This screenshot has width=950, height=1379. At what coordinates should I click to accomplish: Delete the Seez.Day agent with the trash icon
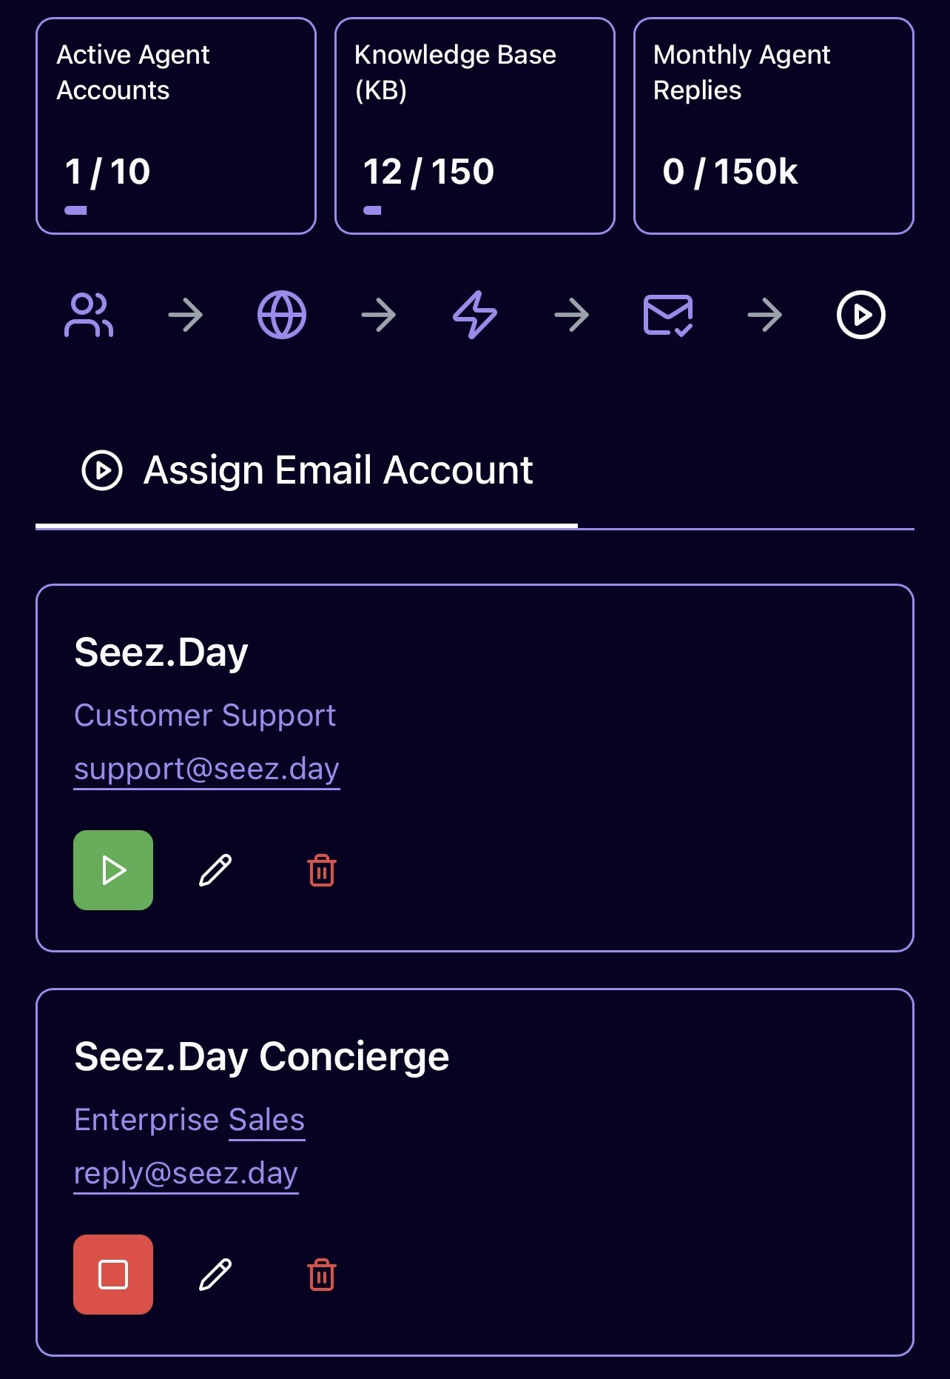click(322, 870)
